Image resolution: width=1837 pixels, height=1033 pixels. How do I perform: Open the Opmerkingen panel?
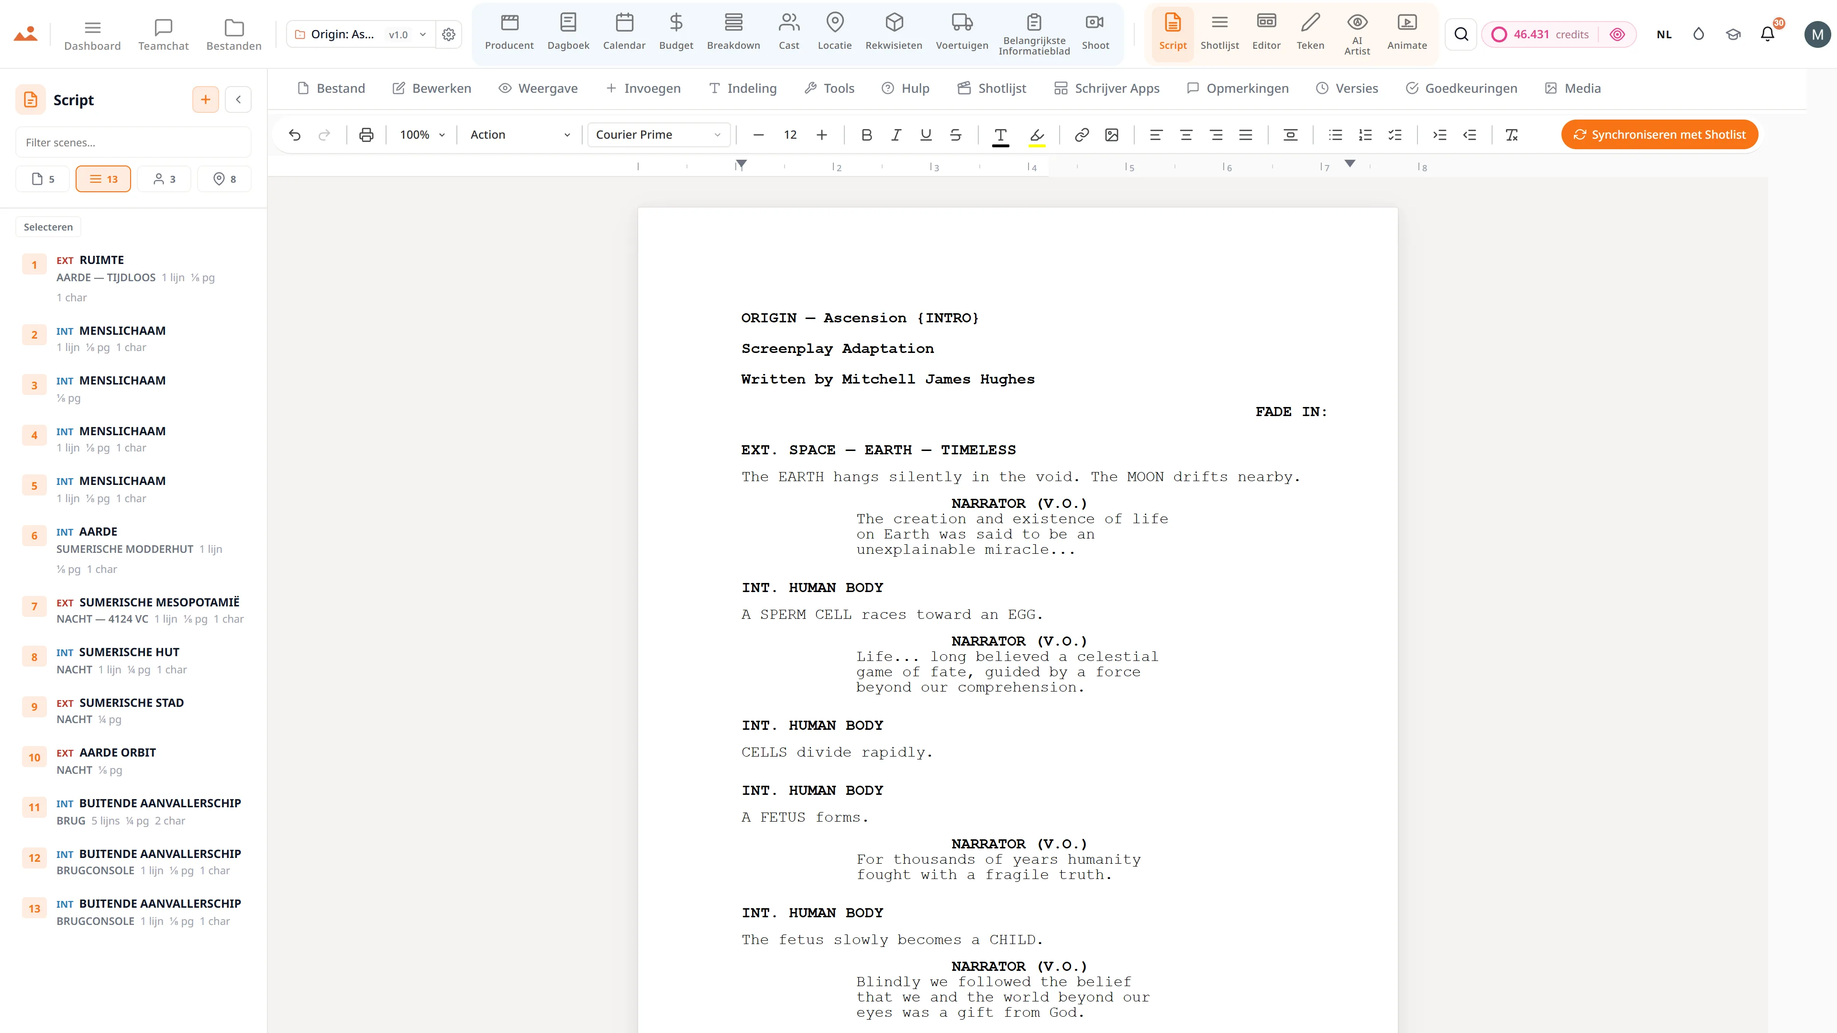click(1237, 88)
